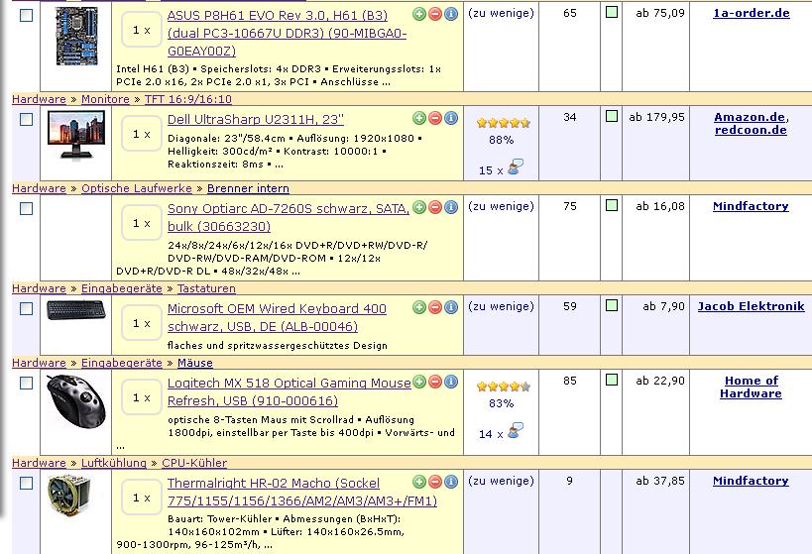This screenshot has height=554, width=812.
Task: Click green plus icon for Dell UltraSharp U2311H
Action: tap(419, 118)
